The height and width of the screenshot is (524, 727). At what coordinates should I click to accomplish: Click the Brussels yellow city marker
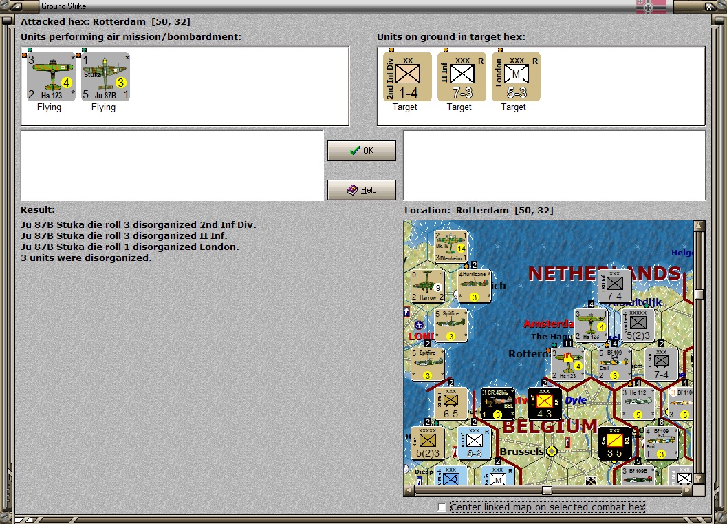(x=552, y=451)
